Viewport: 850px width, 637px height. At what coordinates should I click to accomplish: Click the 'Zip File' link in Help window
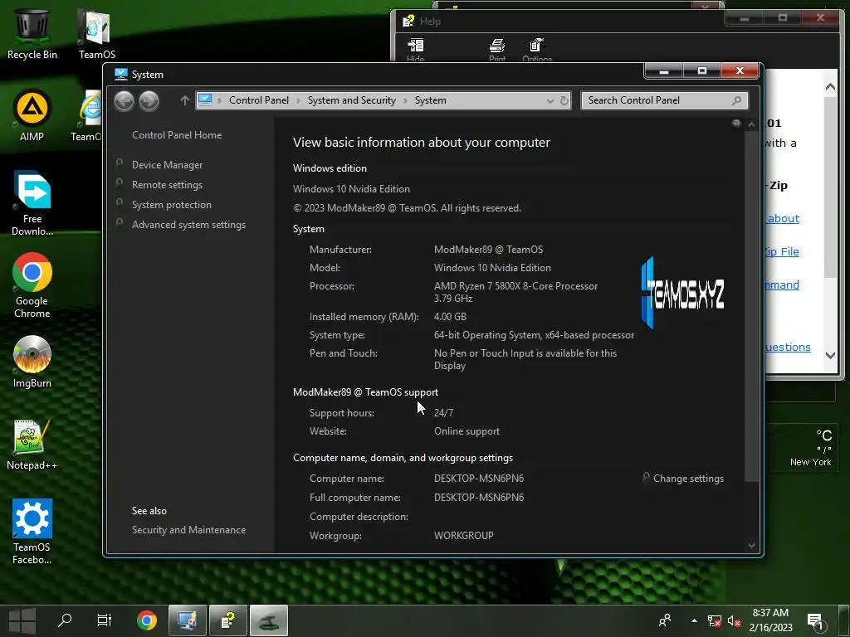coord(782,251)
